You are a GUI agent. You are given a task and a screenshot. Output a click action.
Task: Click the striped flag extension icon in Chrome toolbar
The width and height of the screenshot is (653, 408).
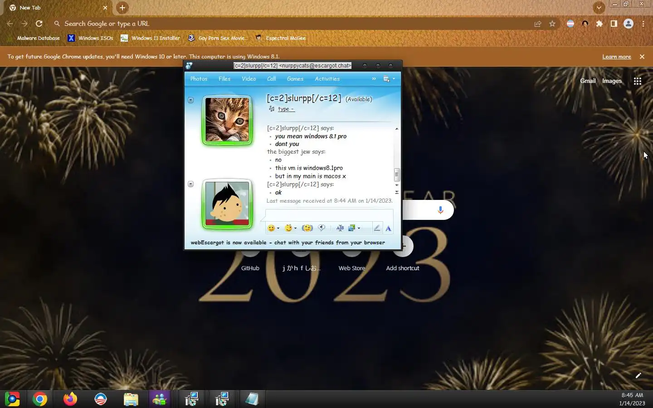tap(570, 24)
